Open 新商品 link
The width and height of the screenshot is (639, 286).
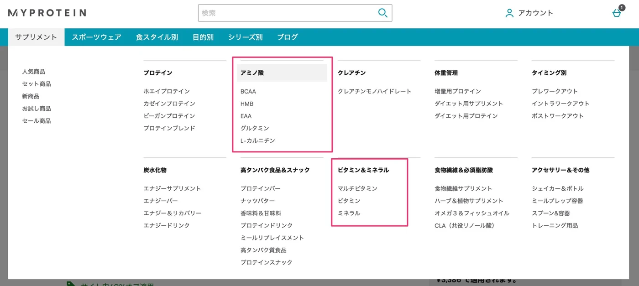[31, 96]
